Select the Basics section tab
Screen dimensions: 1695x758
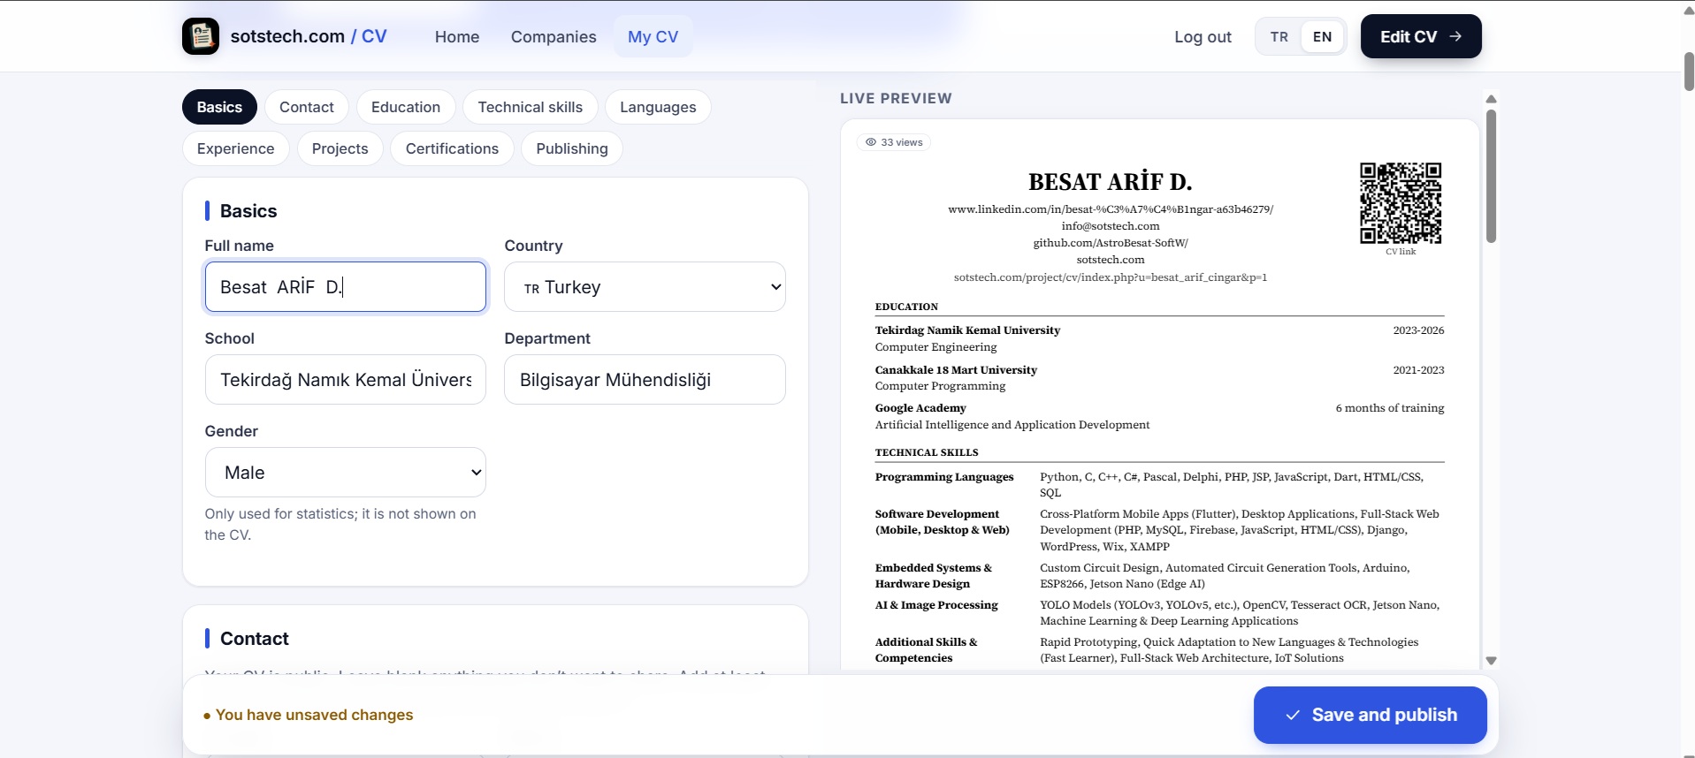tap(219, 107)
